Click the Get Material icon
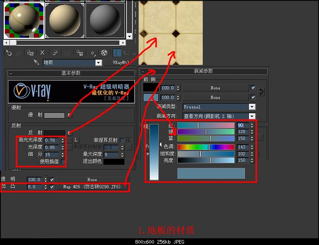Viewport: 319px width, 245px height. click(x=9, y=53)
